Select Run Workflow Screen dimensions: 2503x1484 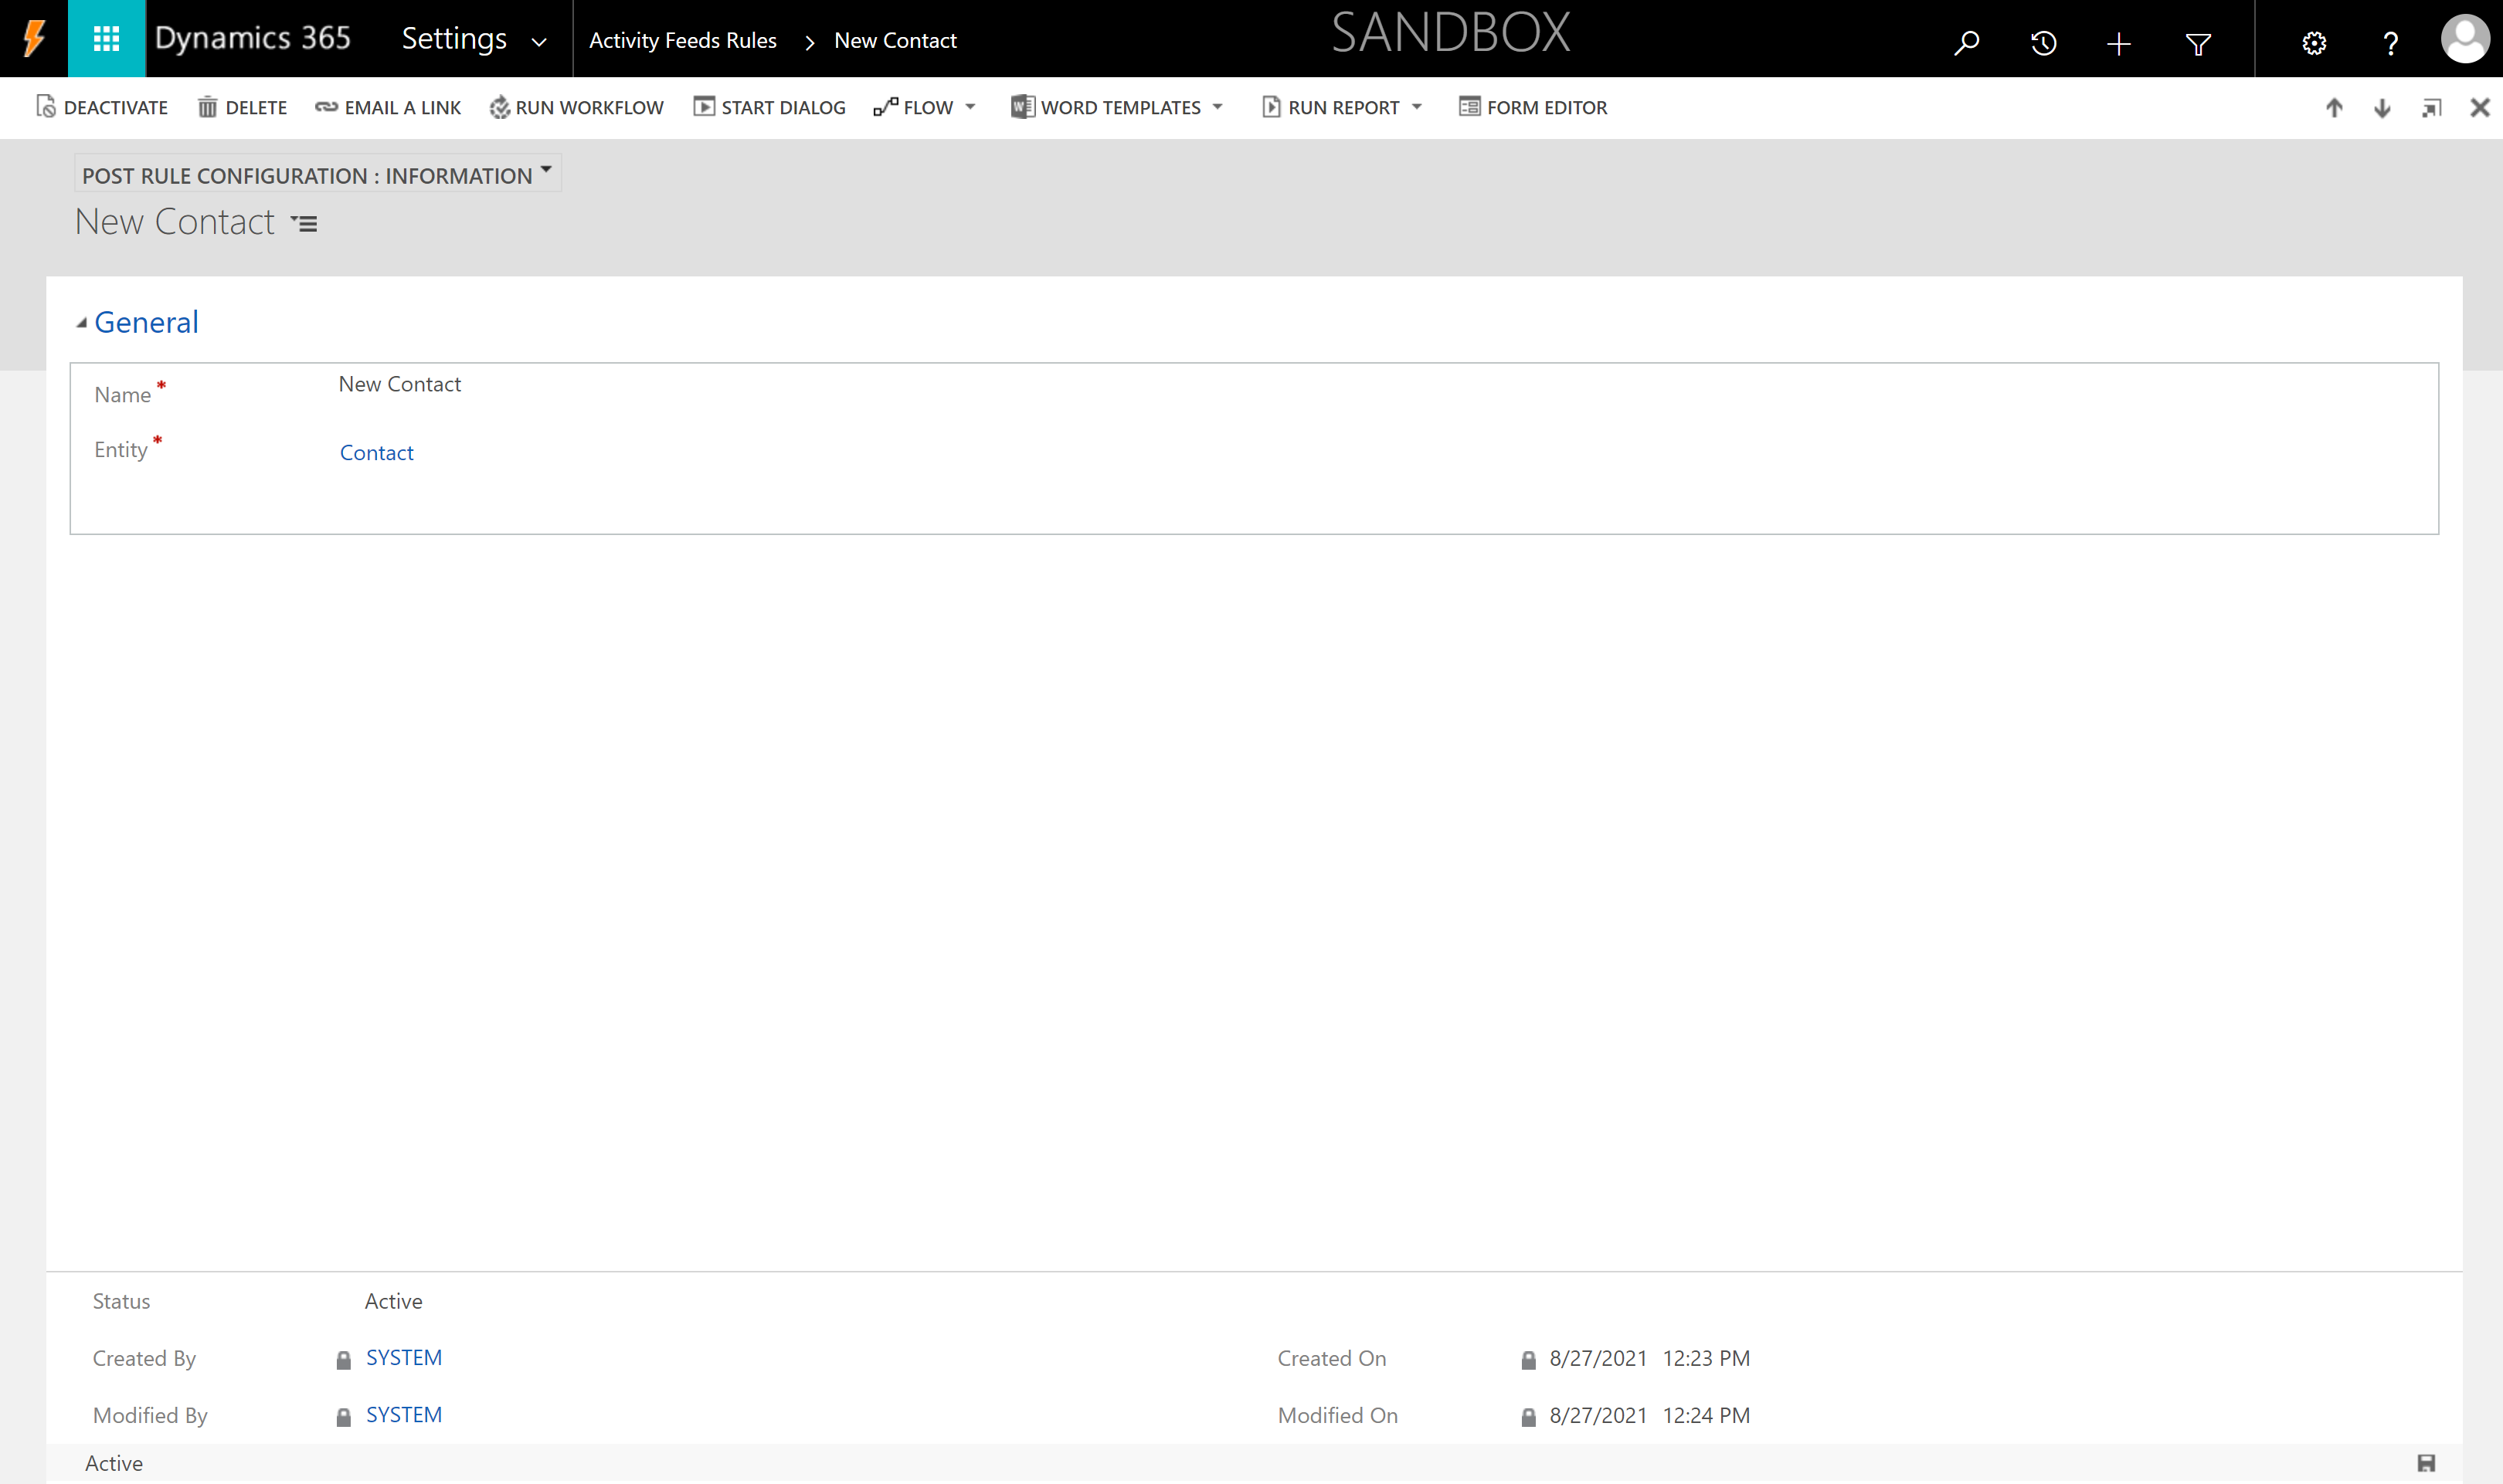point(577,107)
